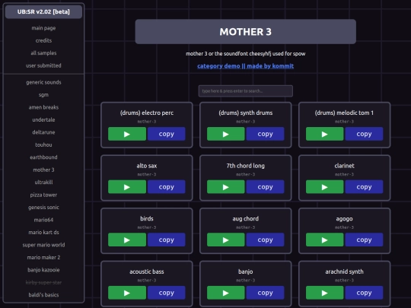Viewport: 411px width, 308px height.
Task: Select the kirby super star category
Action: [x=43, y=282]
